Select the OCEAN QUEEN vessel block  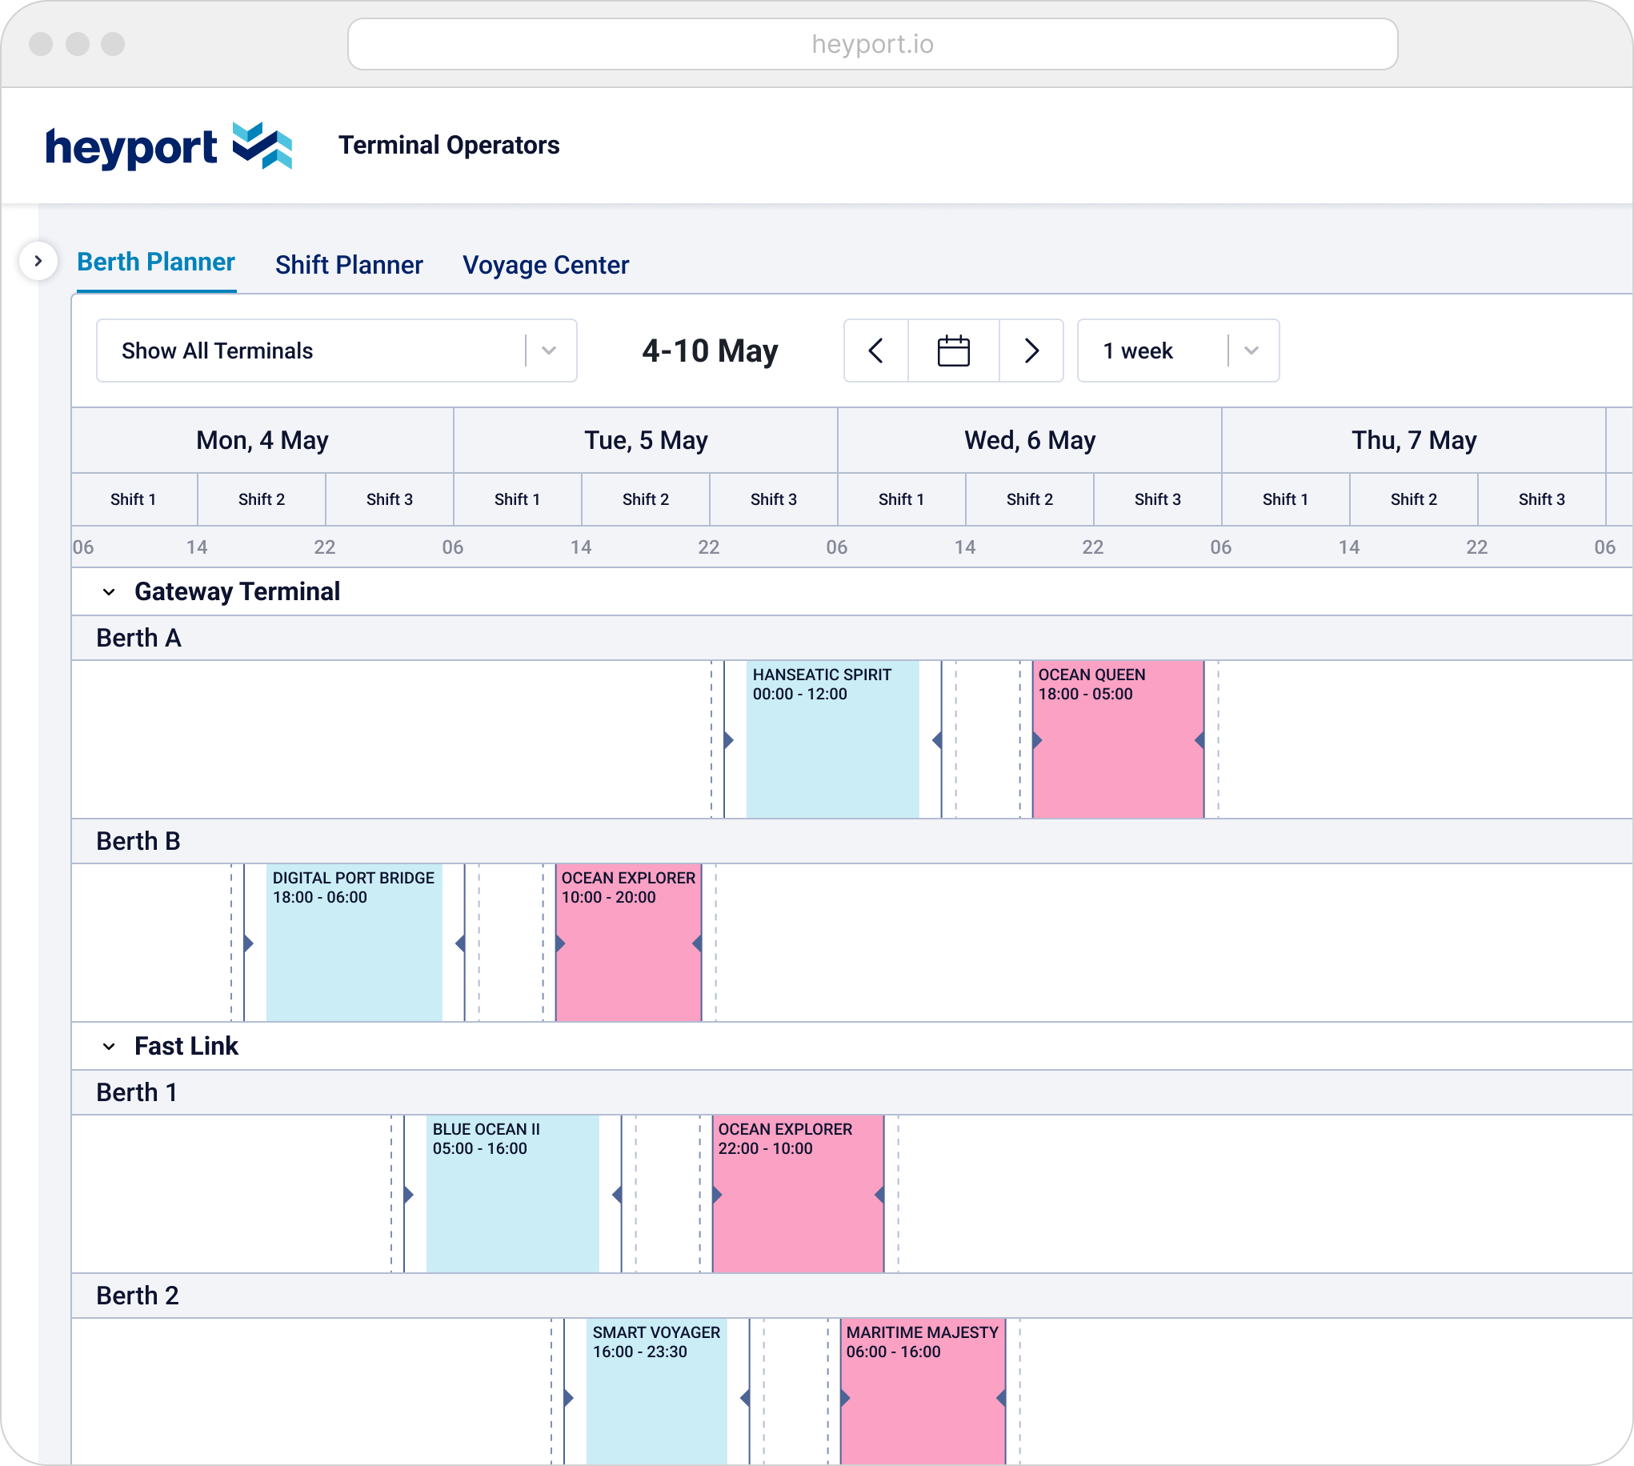pos(1118,739)
